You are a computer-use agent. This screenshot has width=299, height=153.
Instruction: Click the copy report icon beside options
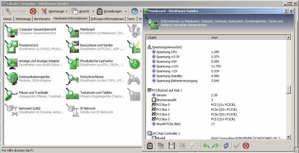161,146
